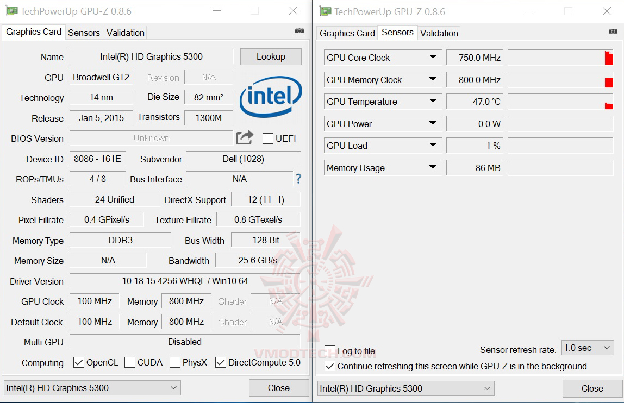Click the Shaders field showing 24 Unified
Screen dimensions: 624x403
point(115,199)
